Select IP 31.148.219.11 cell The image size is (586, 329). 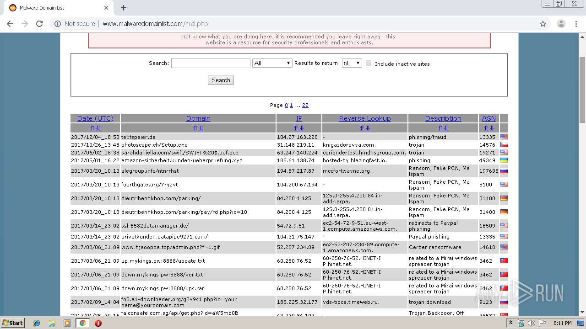pyautogui.click(x=299, y=144)
